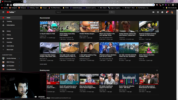Open the notifications bell
This screenshot has height=100, width=178.
(x=167, y=12)
